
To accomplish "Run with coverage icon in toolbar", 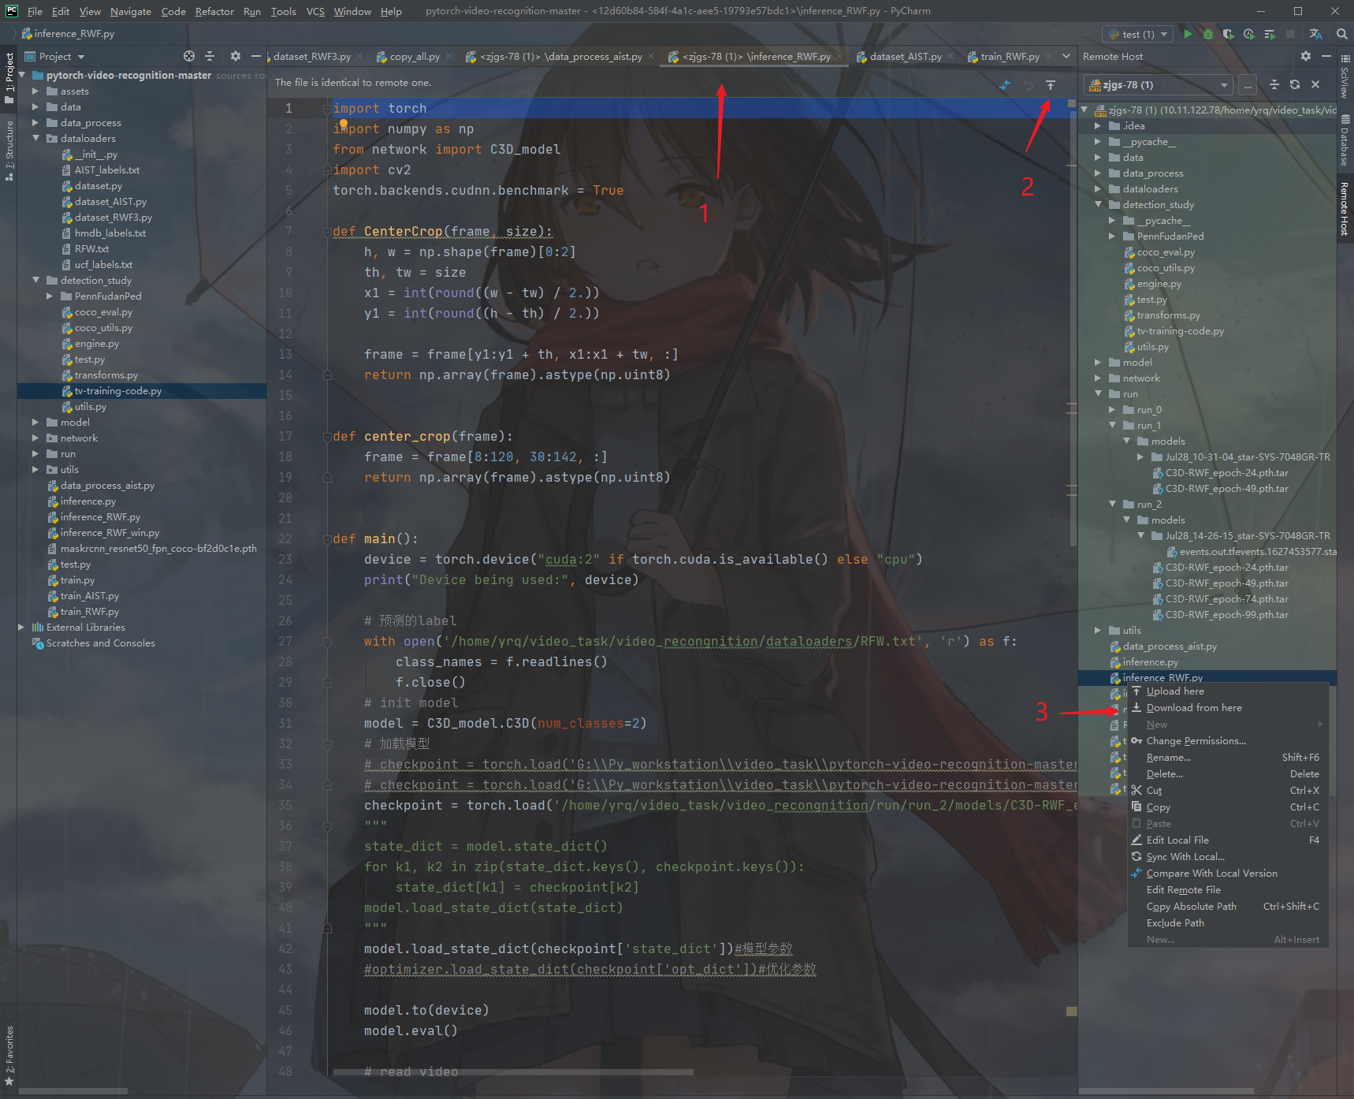I will 1229,34.
